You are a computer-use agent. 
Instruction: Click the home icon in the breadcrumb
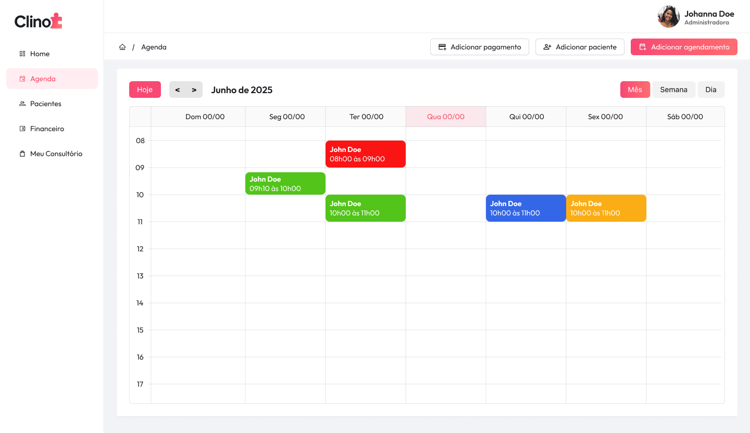pos(122,47)
